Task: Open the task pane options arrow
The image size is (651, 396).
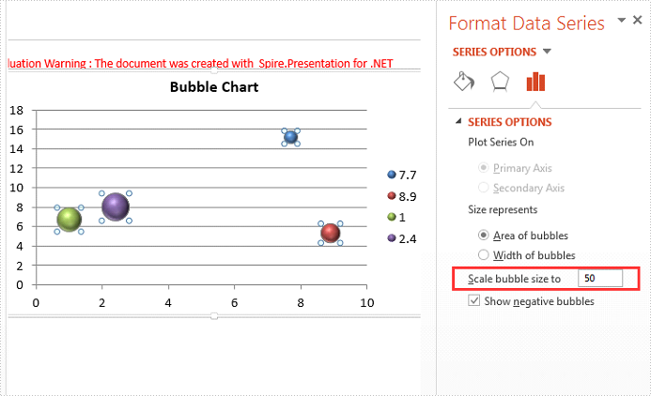Action: pos(622,20)
